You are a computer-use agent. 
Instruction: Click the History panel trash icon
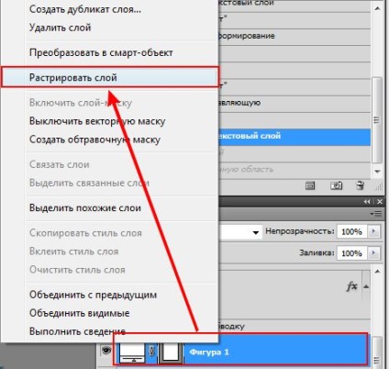[x=360, y=185]
